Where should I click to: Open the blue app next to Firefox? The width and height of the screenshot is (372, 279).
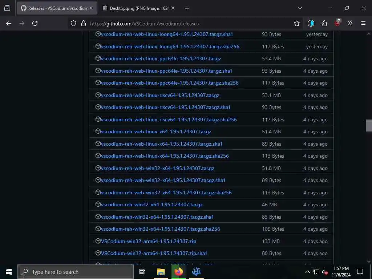coord(197,272)
